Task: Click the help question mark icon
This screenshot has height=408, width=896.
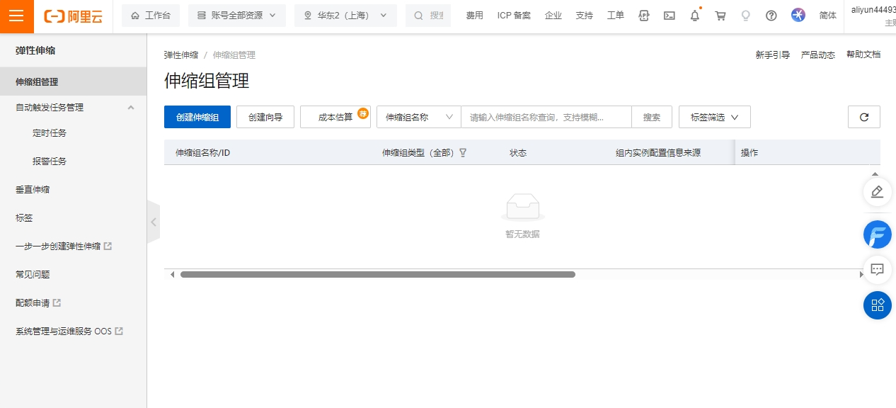Action: click(771, 16)
